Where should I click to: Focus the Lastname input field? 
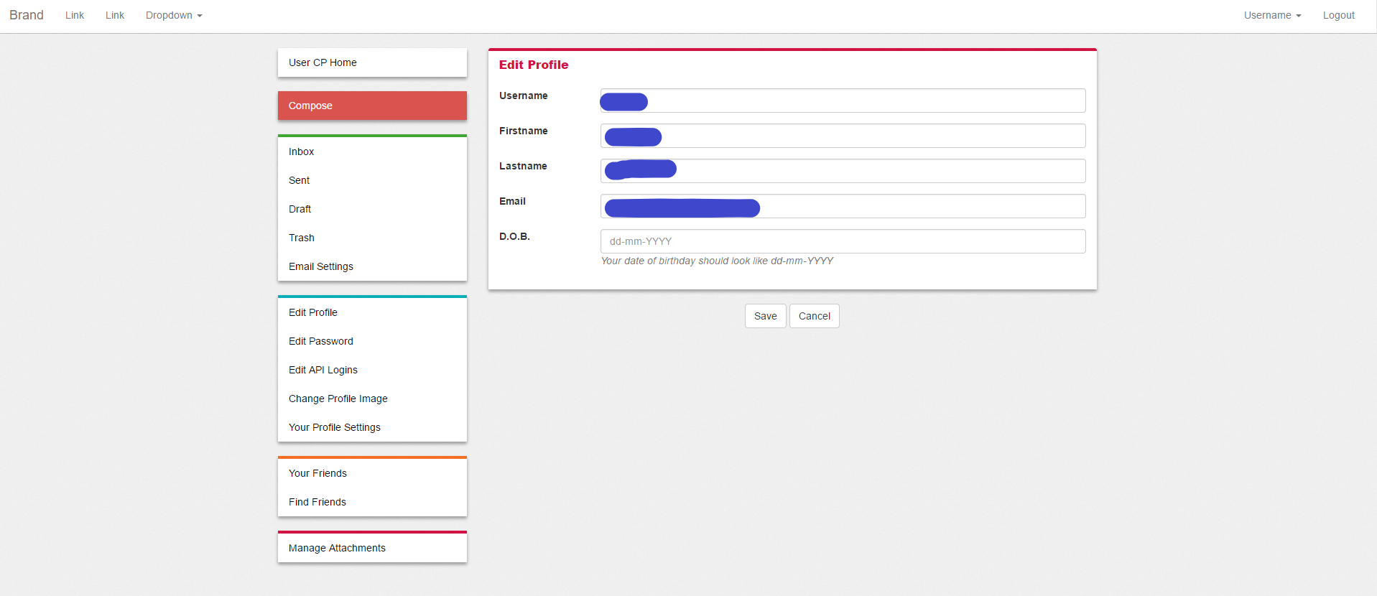(x=843, y=171)
